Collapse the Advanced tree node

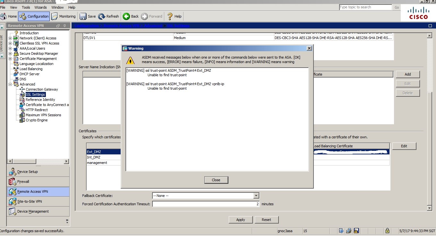point(10,84)
